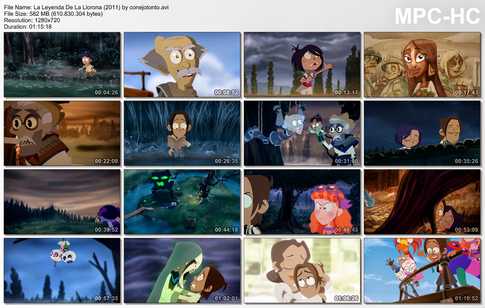Click the File Size 582 MB line
The width and height of the screenshot is (485, 308).
tap(53, 14)
